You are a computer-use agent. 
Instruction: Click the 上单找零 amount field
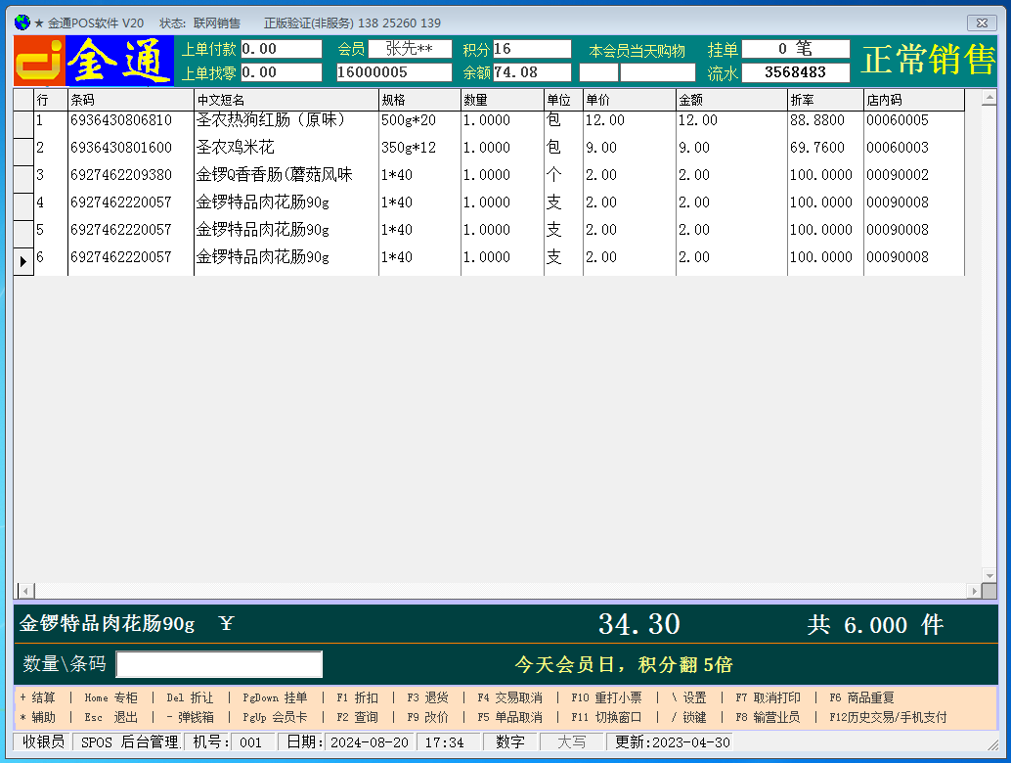click(282, 72)
